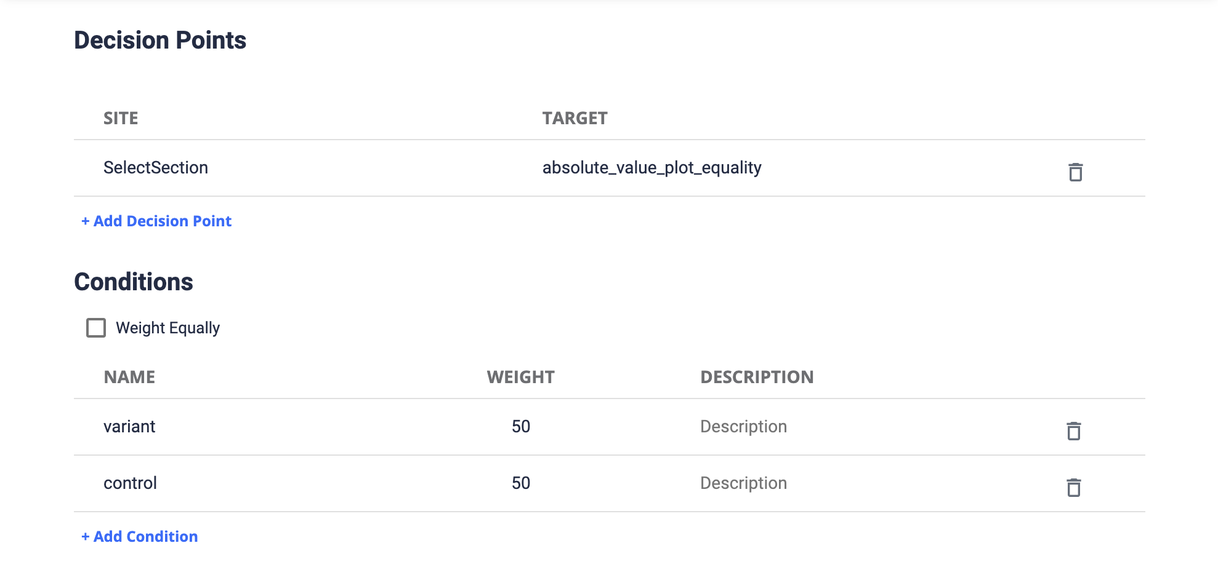Click the weight value 50 for variant
This screenshot has width=1218, height=583.
[x=521, y=426]
